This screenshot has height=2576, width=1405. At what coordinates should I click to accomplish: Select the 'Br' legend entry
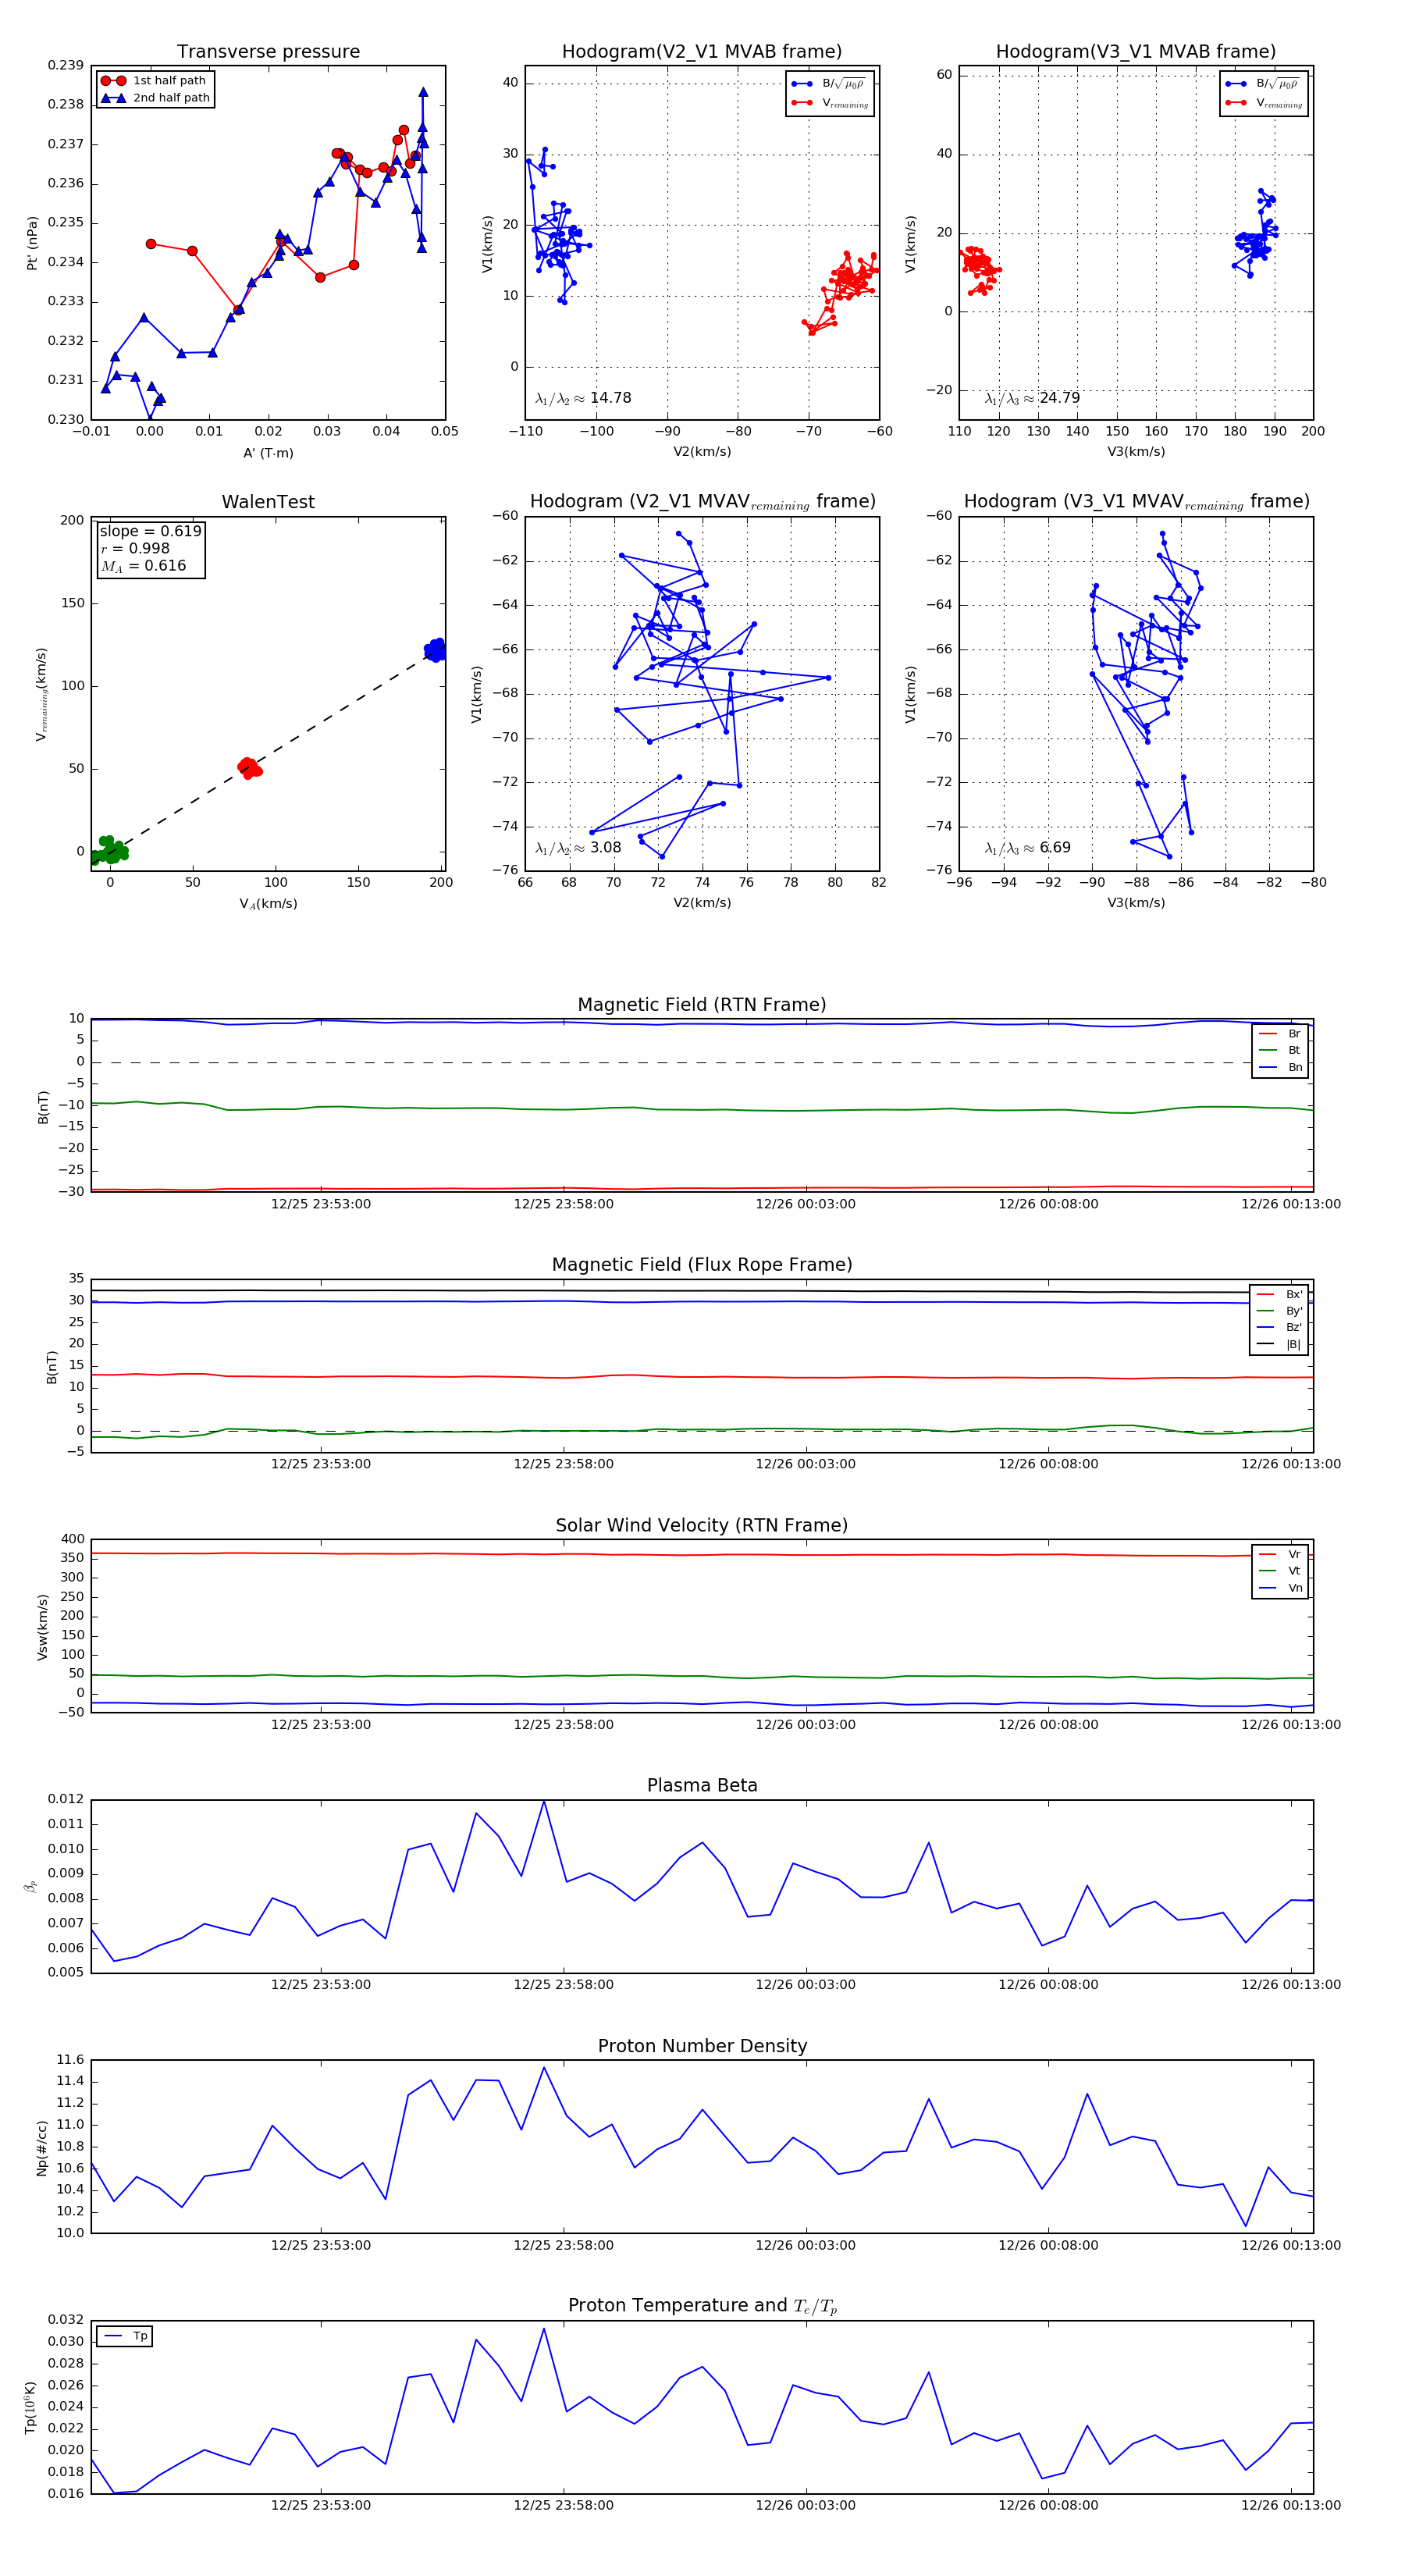1280,1034
